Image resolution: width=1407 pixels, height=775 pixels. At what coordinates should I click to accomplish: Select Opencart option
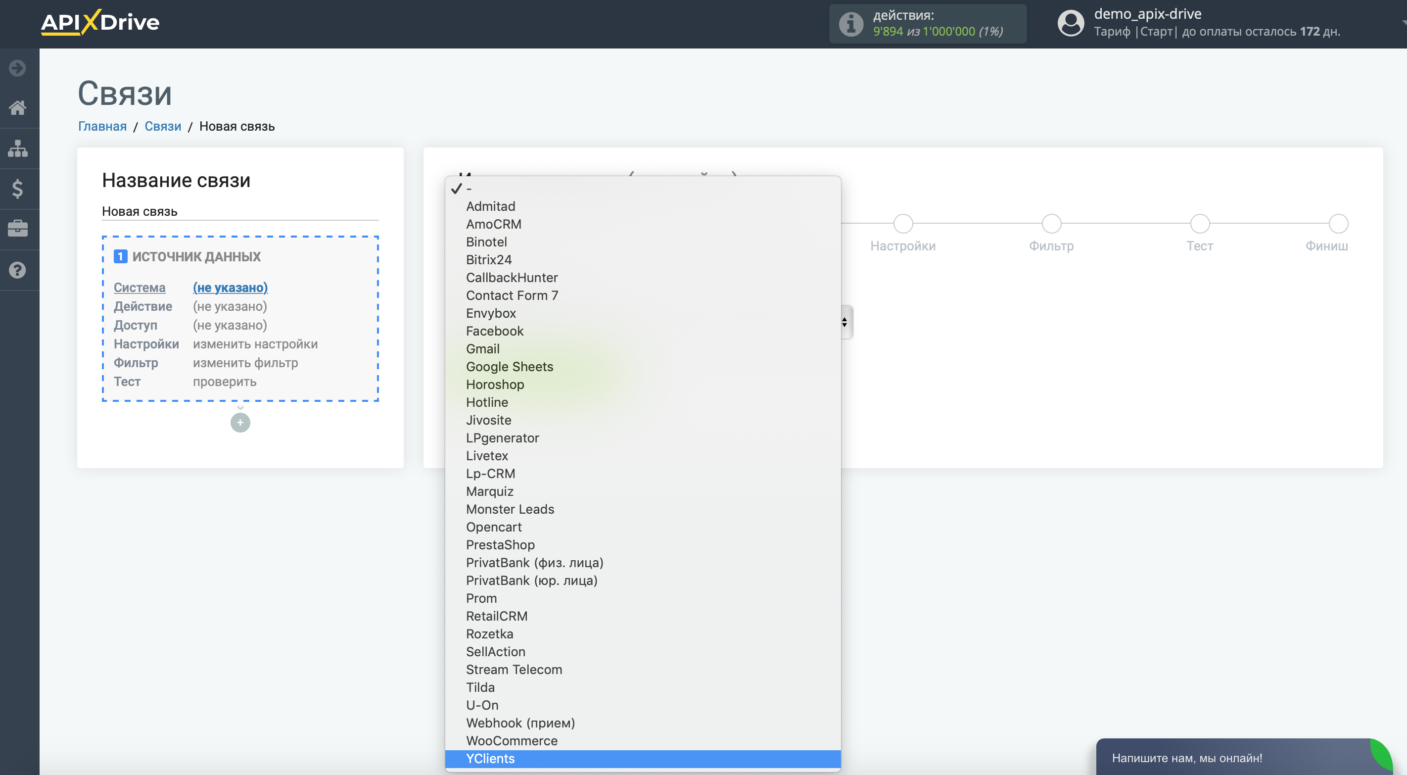(643, 528)
